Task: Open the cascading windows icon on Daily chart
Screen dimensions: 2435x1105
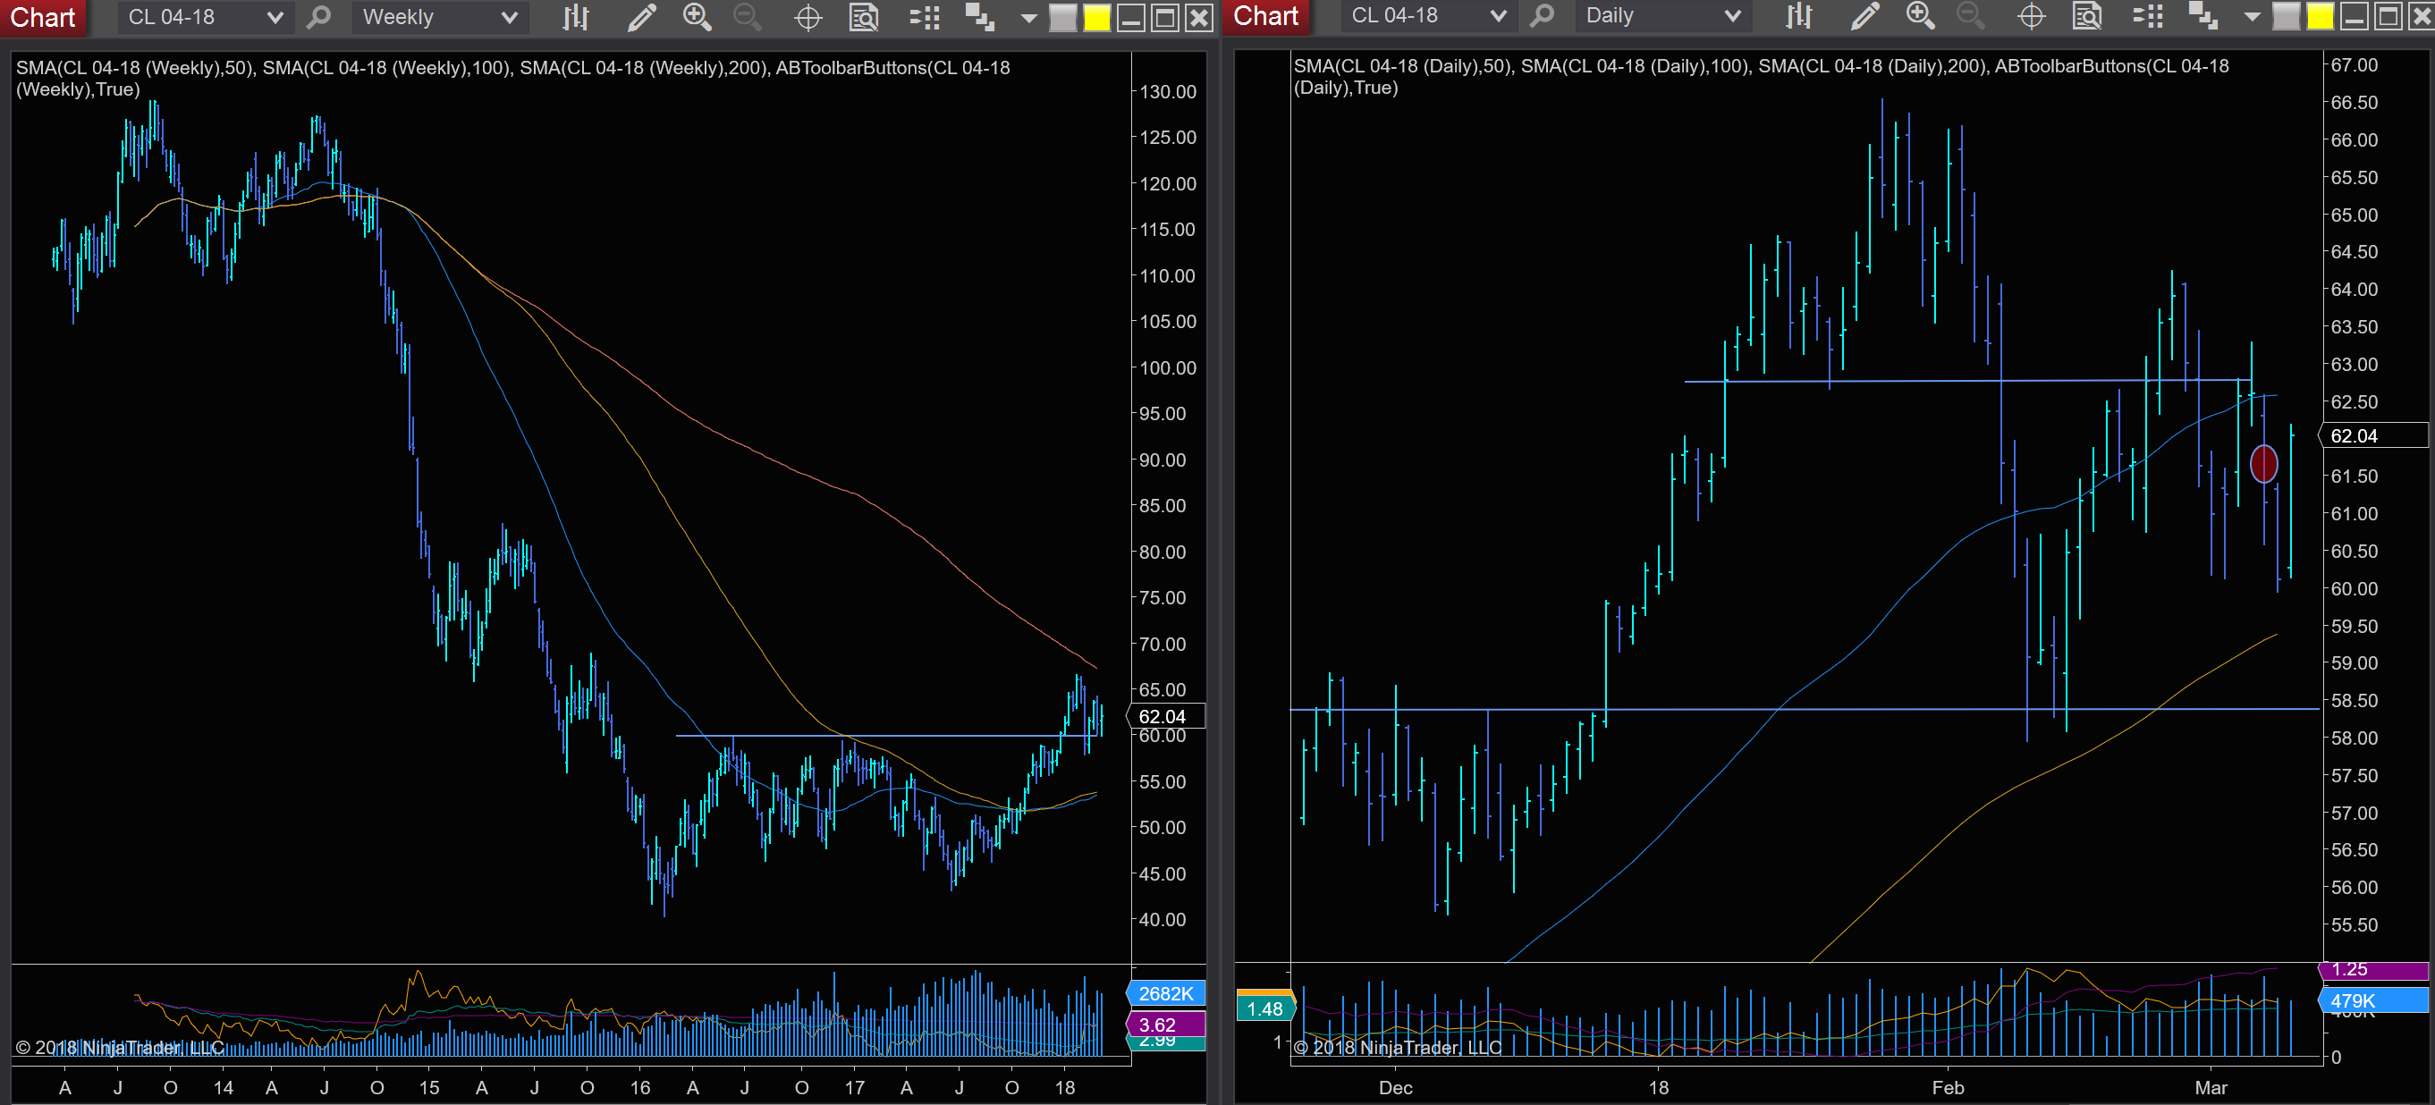Action: [2202, 15]
